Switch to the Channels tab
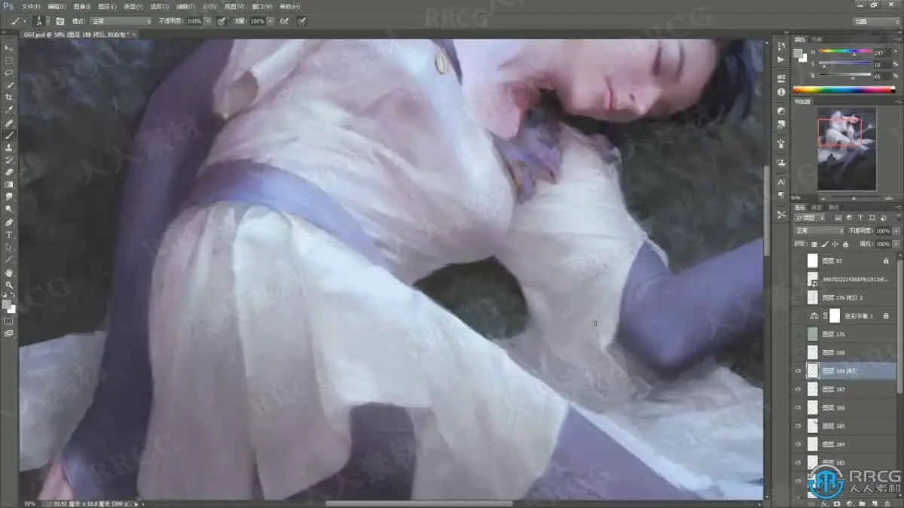This screenshot has height=508, width=904. 817,207
